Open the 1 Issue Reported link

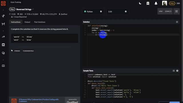click(19, 17)
